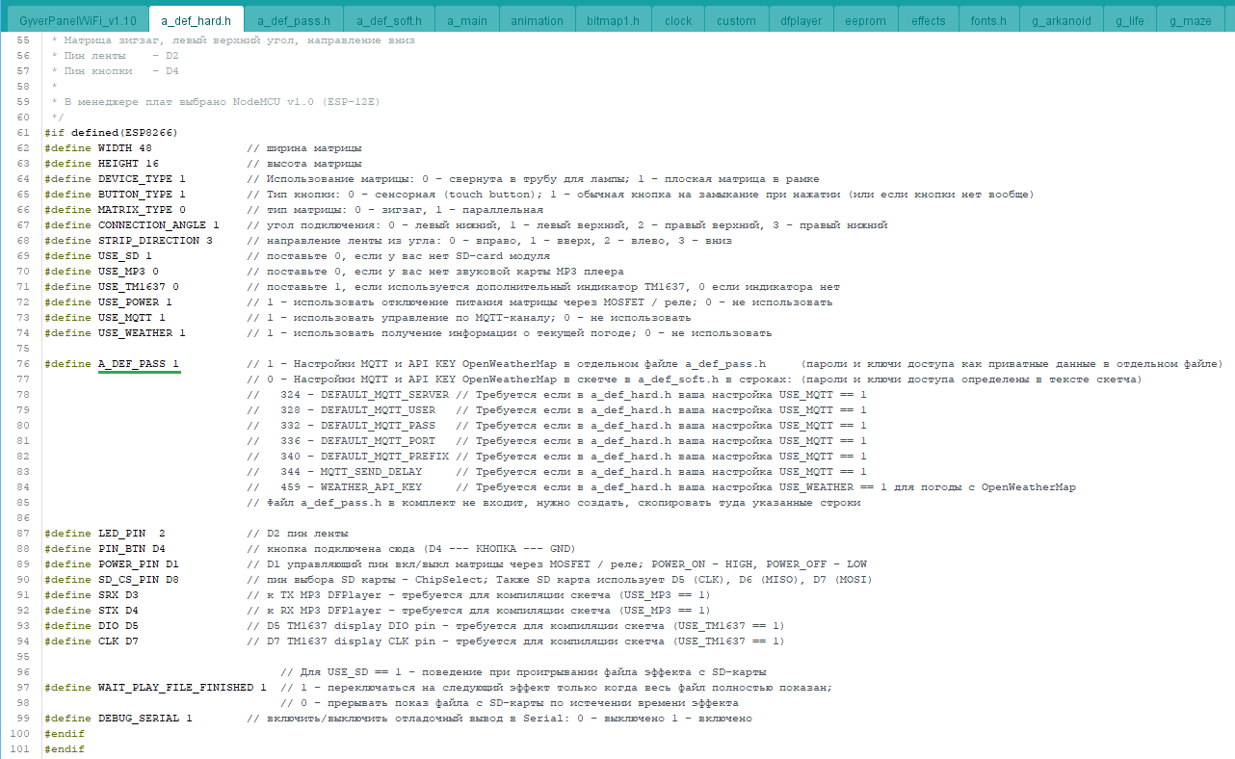The image size is (1235, 759).
Task: Click 'MATRIX_TYPE 0' define
Action: click(x=142, y=210)
